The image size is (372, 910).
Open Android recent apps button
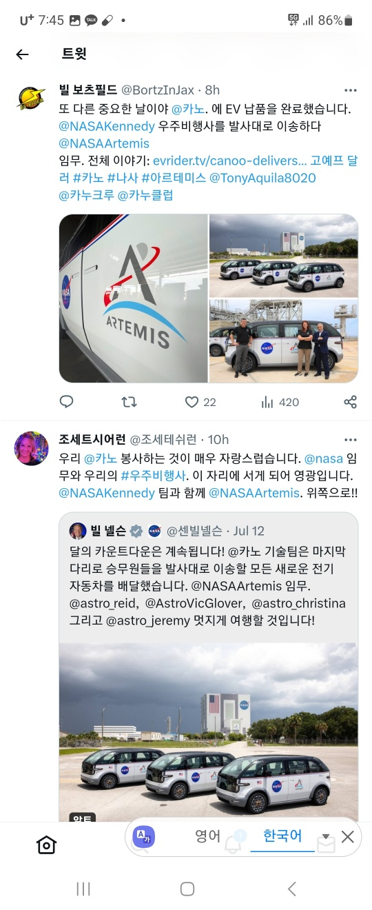[83, 889]
